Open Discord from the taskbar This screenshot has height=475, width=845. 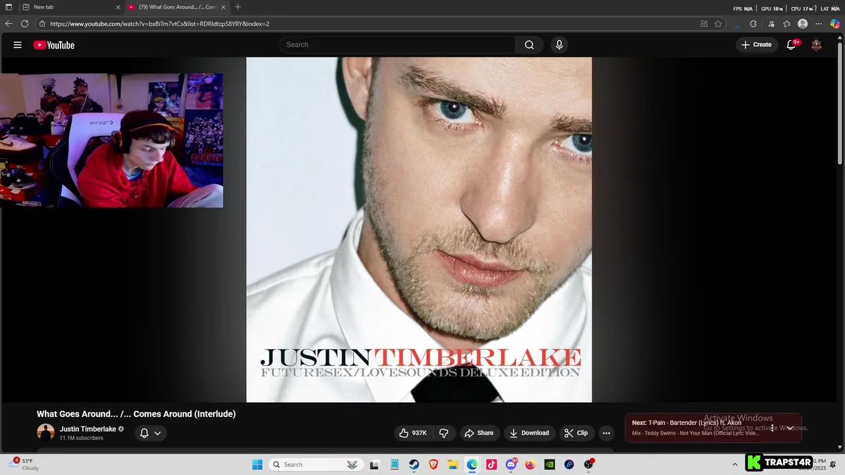point(511,464)
